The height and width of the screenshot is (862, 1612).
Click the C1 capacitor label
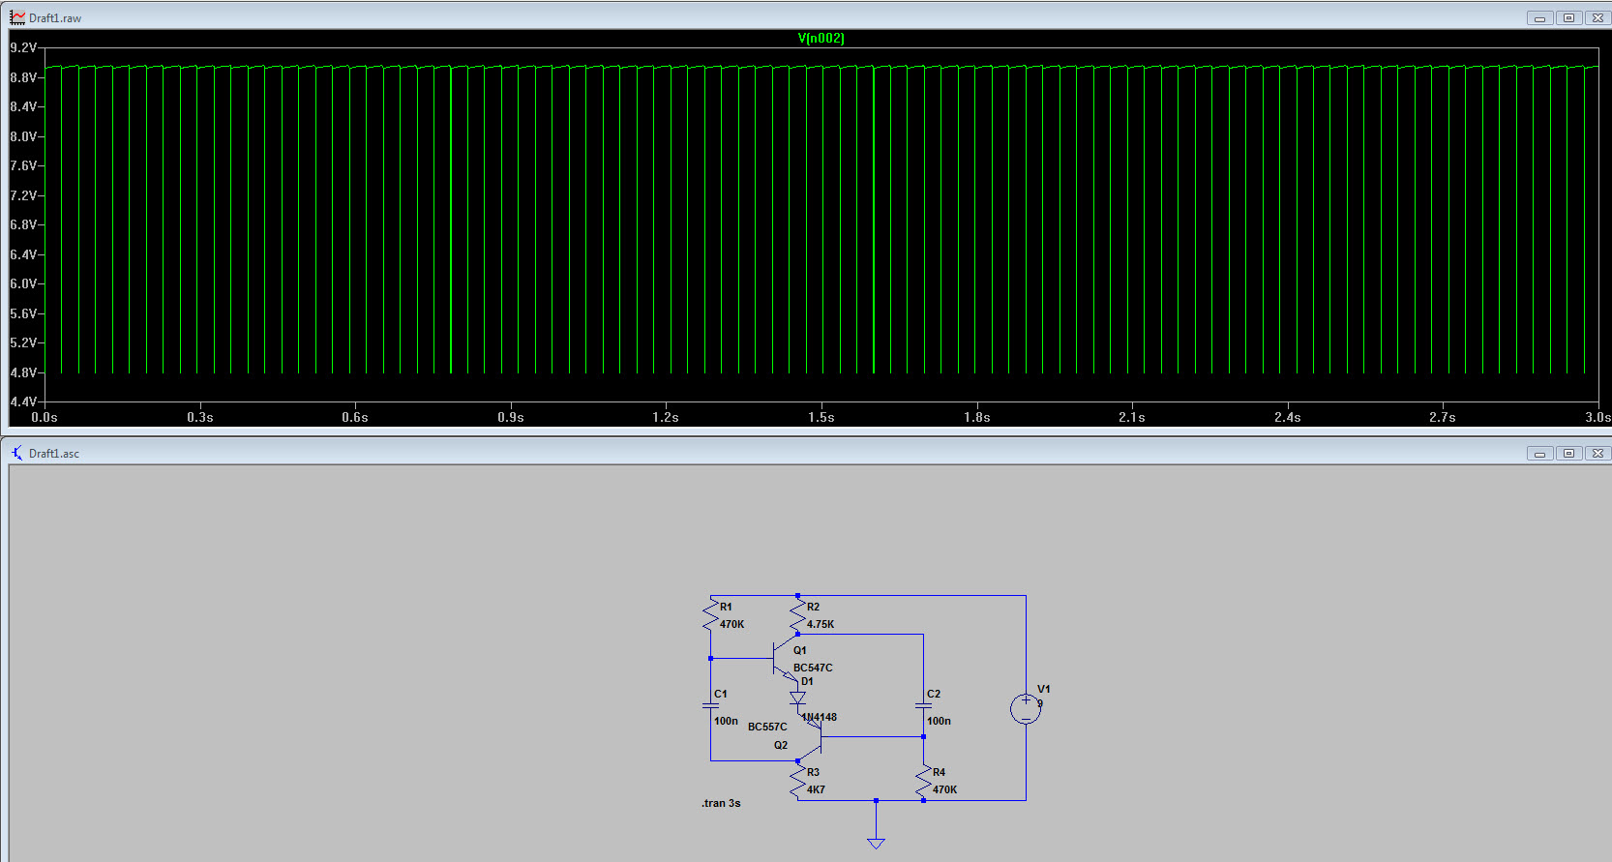pyautogui.click(x=721, y=694)
